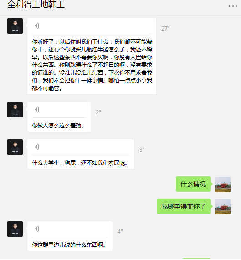Click the 27" voice duration label

click(165, 29)
